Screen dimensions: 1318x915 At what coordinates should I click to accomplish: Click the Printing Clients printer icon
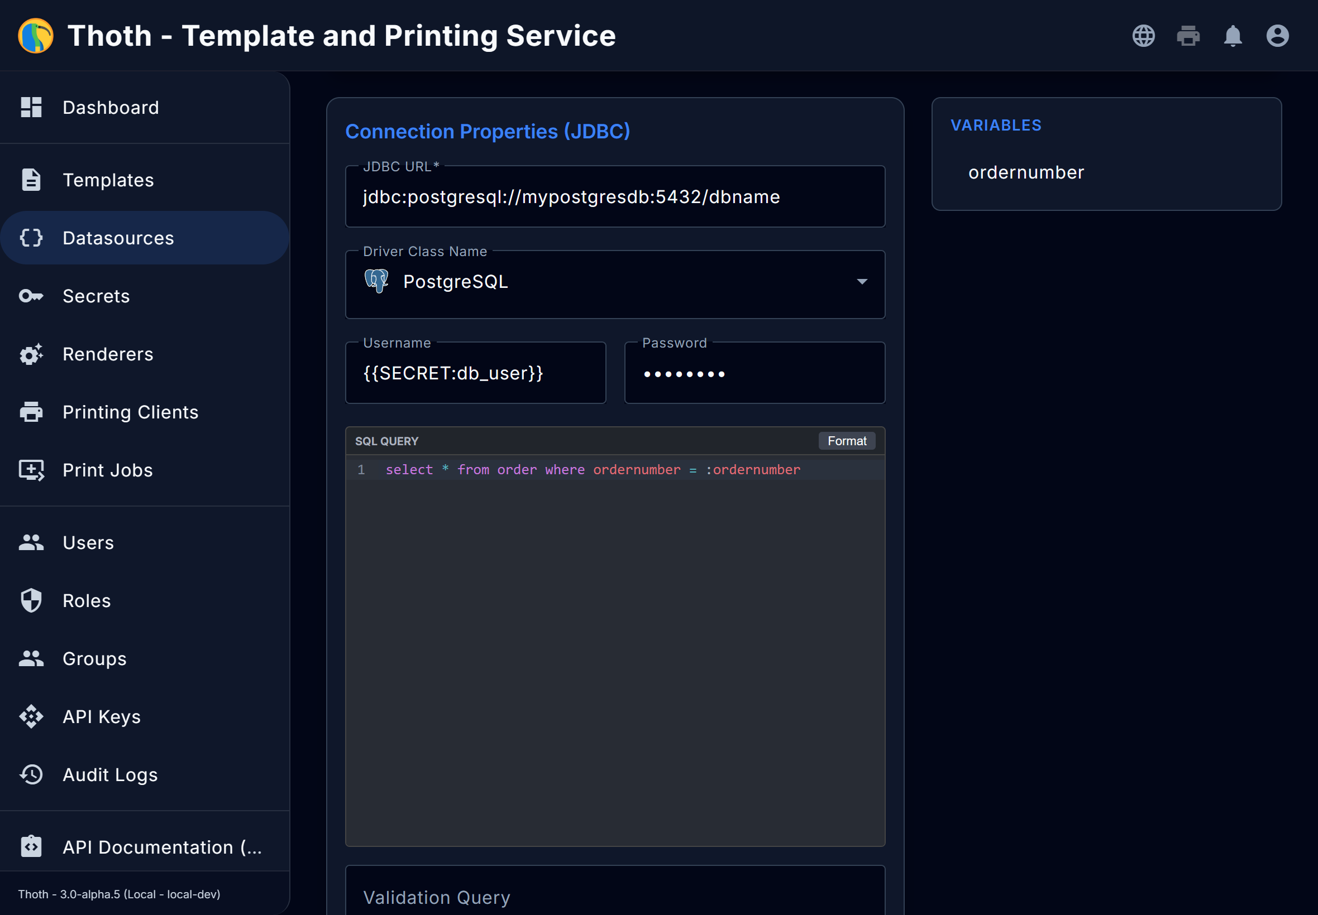[31, 412]
